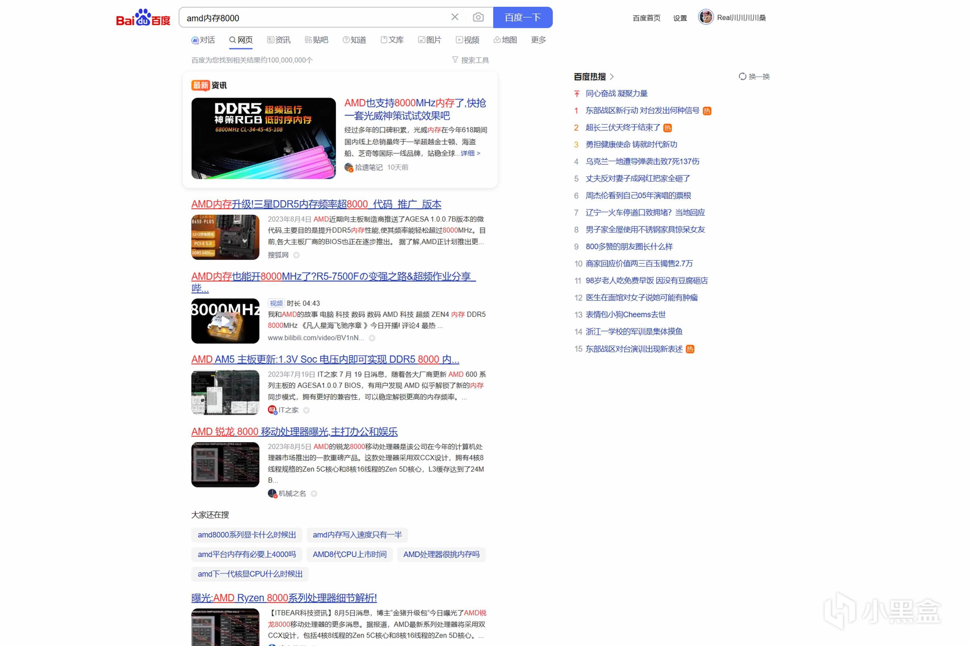Open 曝光:AMD Ryzen 8000系列 result title
969x646 pixels.
(284, 598)
